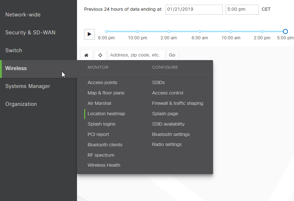This screenshot has height=201, width=294.
Task: Click the address search input field
Action: click(x=136, y=55)
